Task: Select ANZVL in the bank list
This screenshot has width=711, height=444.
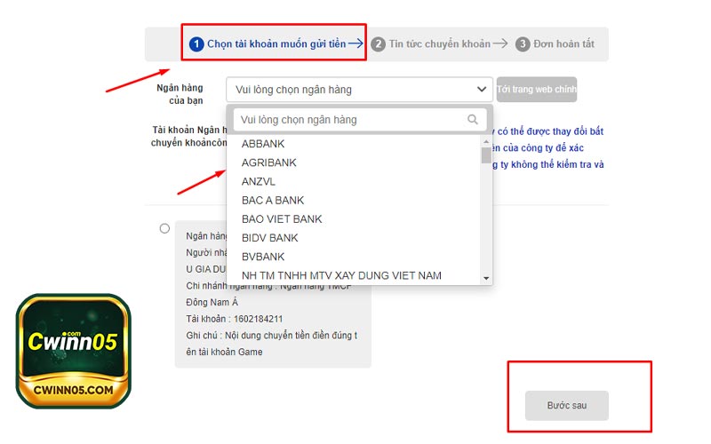Action: (259, 182)
